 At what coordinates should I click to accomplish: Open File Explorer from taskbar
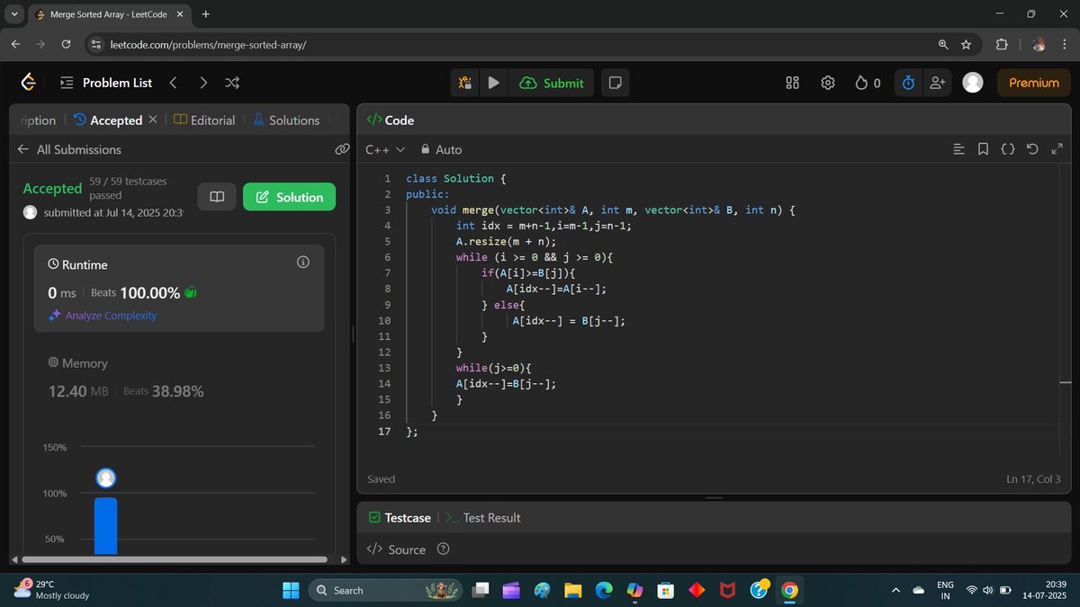coord(572,590)
